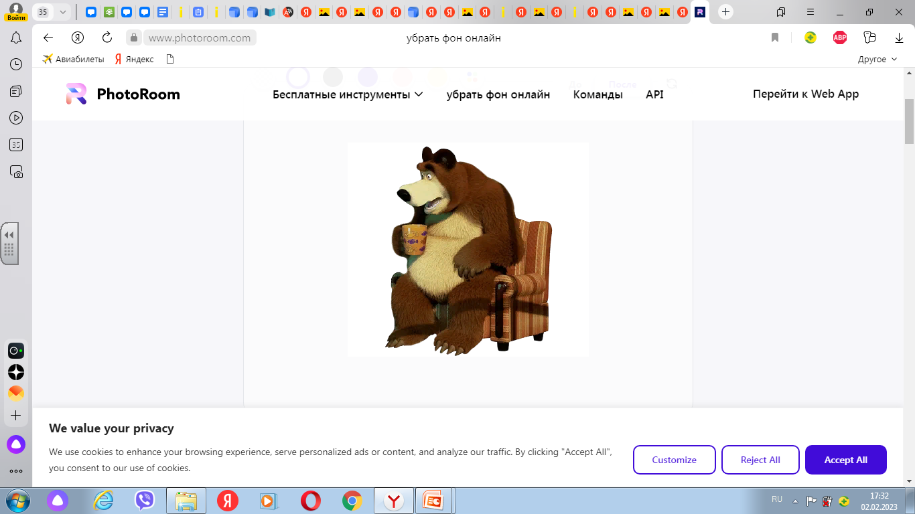Open Viber from the taskbar
This screenshot has width=915, height=514.
pyautogui.click(x=144, y=501)
